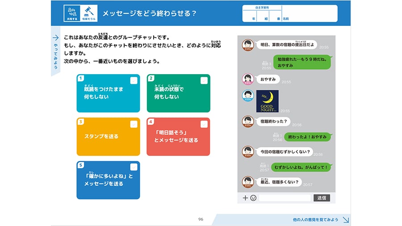The image size is (402, 226).
Task: Click the page number 96
Action: pyautogui.click(x=201, y=219)
